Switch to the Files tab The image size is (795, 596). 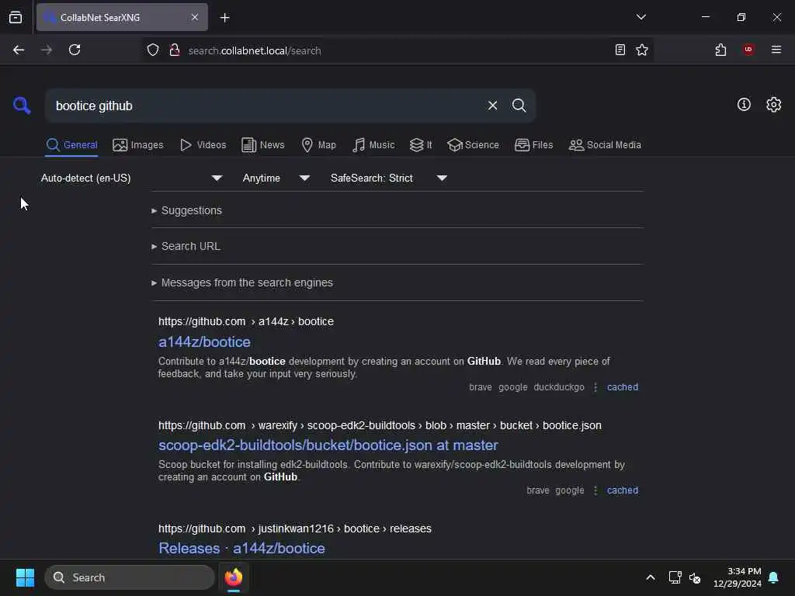(534, 145)
